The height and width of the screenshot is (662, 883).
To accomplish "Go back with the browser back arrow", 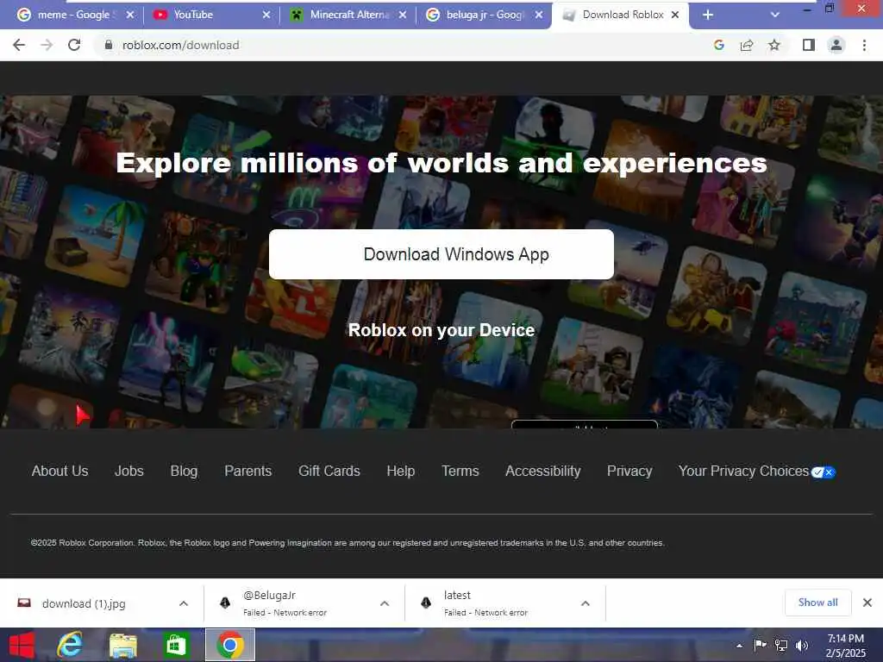I will pyautogui.click(x=19, y=45).
